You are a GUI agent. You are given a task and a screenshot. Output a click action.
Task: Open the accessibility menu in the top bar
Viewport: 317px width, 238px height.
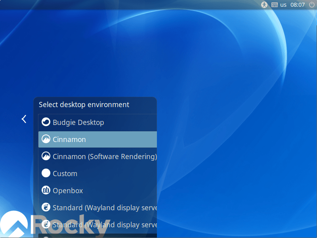tap(264, 5)
